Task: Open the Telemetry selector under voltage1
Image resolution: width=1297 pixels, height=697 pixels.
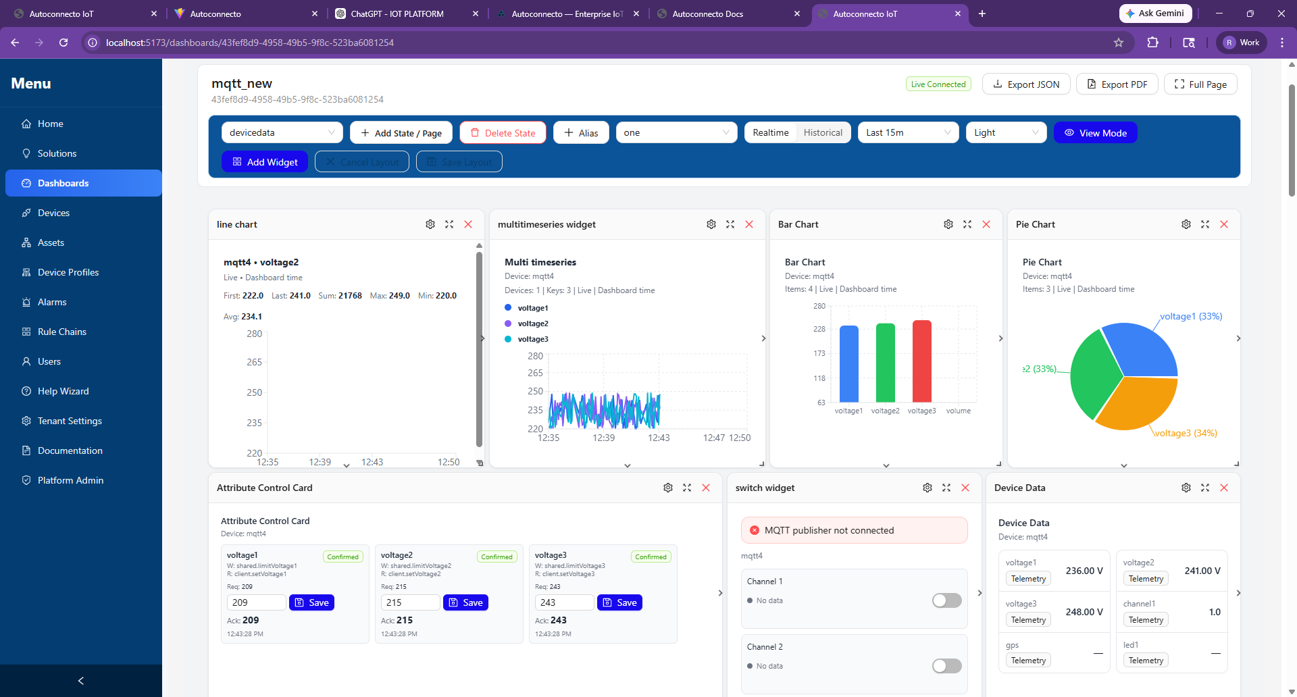Action: (1028, 579)
